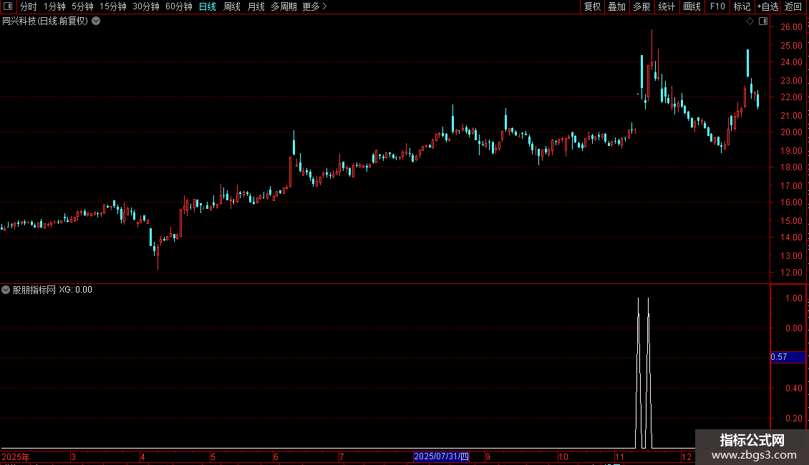This screenshot has height=465, width=809.
Task: Click the 股朋指标网 indicator name
Action: [34, 290]
